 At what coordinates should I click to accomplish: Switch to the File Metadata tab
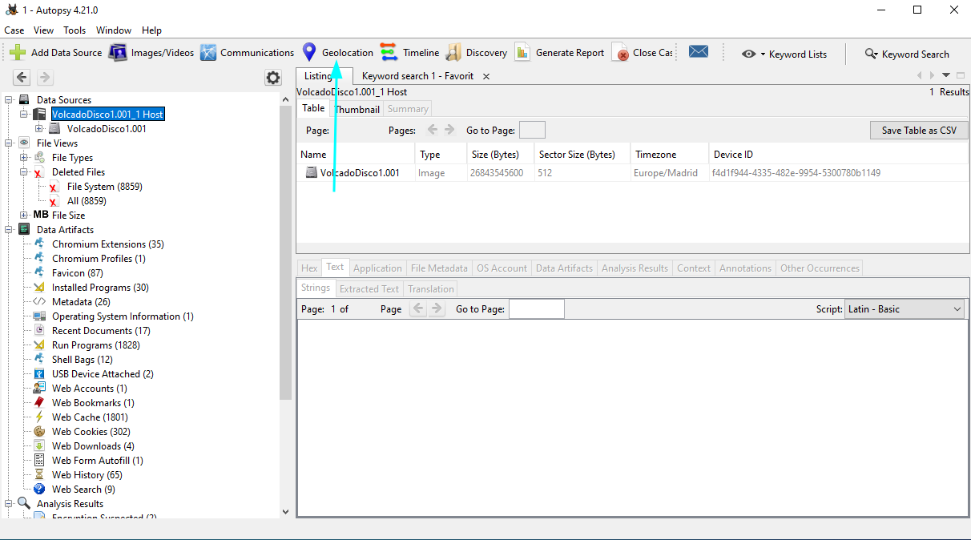point(439,268)
